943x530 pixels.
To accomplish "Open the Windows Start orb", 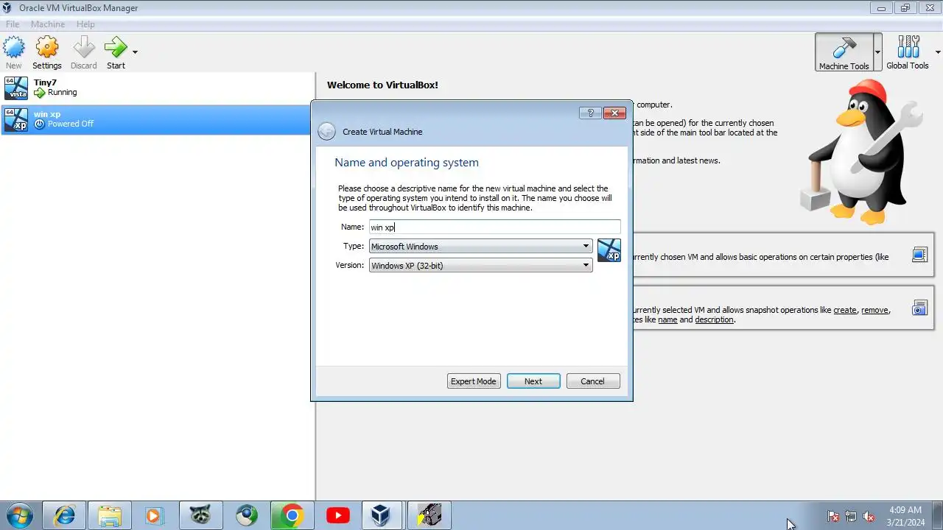I will pyautogui.click(x=20, y=515).
